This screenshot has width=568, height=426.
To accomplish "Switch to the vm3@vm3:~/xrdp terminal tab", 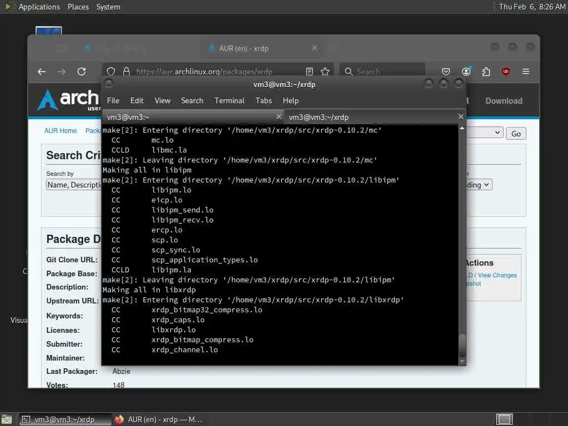I will pos(375,117).
